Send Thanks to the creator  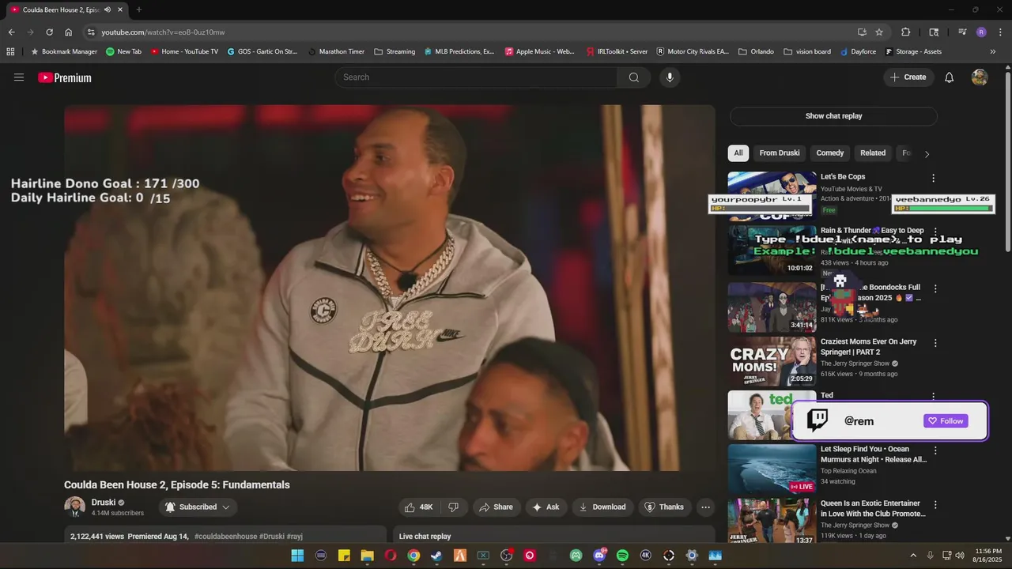[x=664, y=507]
